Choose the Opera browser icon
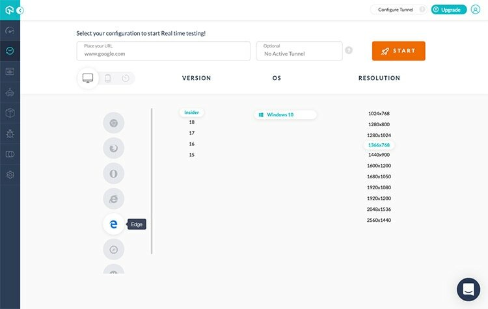Viewport: 488px width, 309px height. (x=113, y=174)
